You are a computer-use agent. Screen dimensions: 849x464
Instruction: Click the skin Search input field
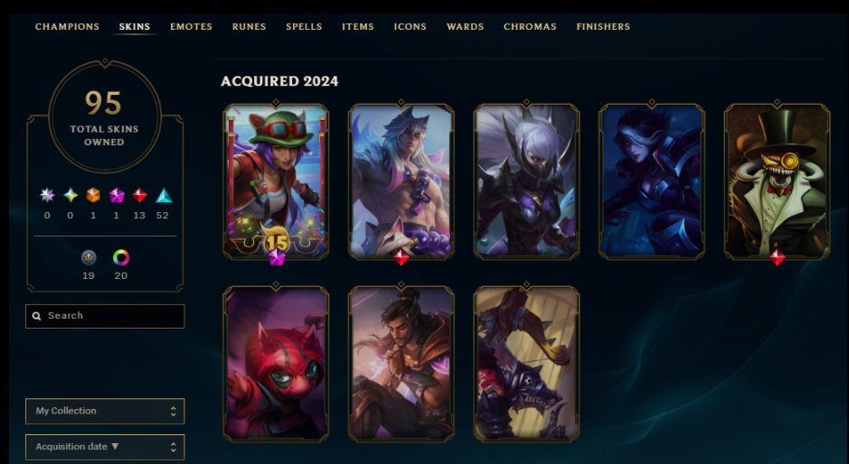coord(105,316)
